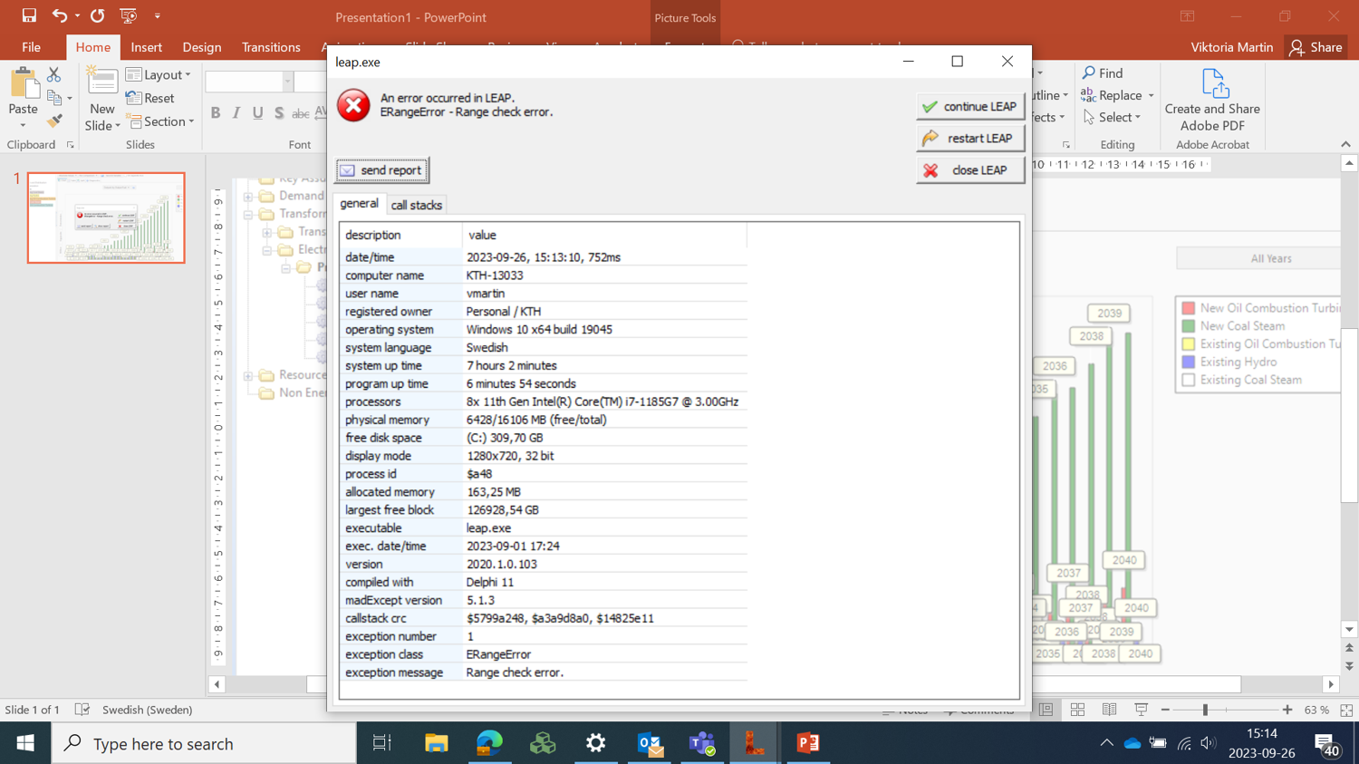The image size is (1359, 764).
Task: Click the Format Painter brush icon
Action: click(54, 121)
